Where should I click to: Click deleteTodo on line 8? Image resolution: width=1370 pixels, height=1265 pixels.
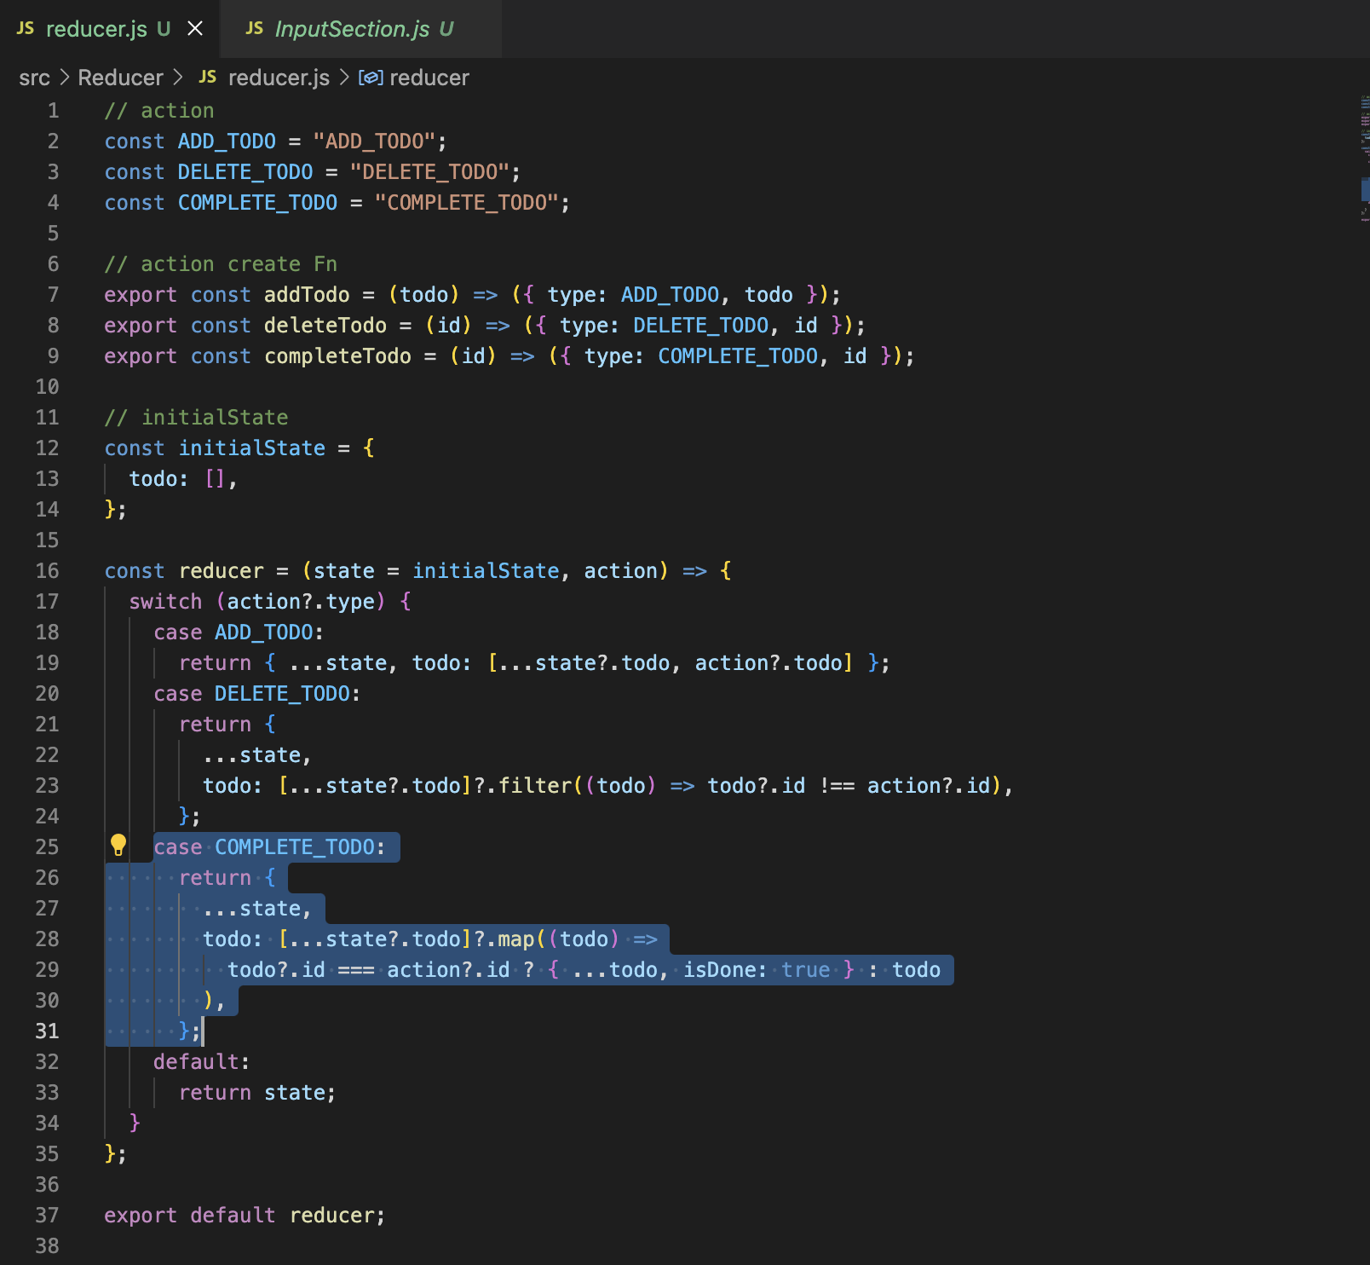(325, 326)
